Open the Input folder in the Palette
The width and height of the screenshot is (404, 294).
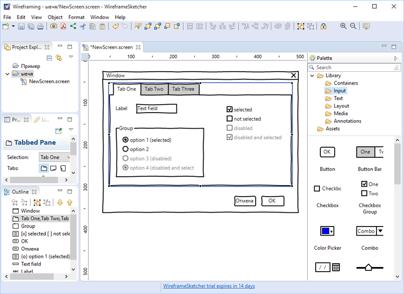pyautogui.click(x=336, y=91)
